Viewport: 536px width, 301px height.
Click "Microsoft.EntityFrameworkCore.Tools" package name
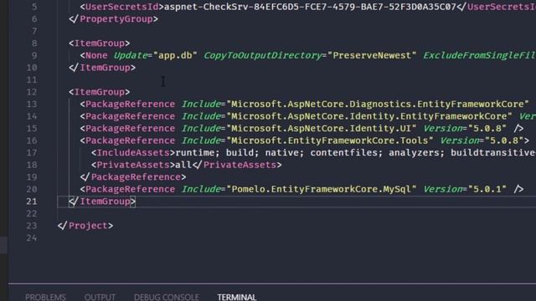329,140
